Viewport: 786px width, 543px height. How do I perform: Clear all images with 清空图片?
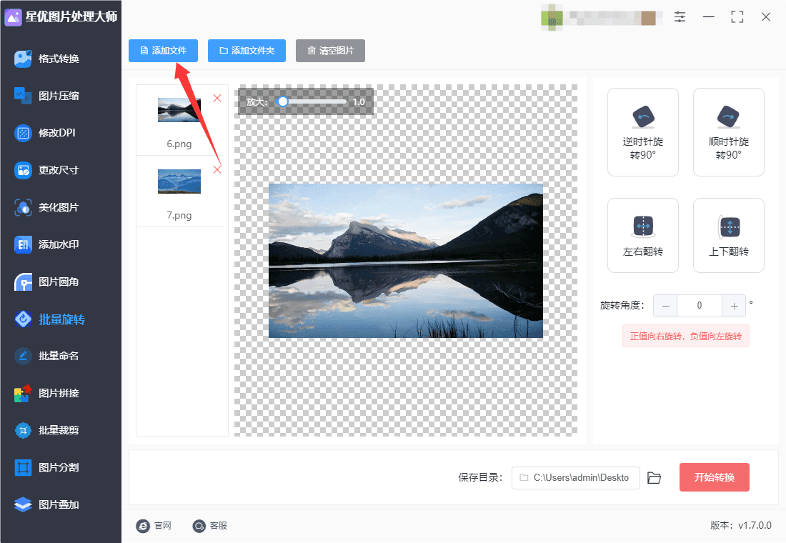tap(330, 51)
